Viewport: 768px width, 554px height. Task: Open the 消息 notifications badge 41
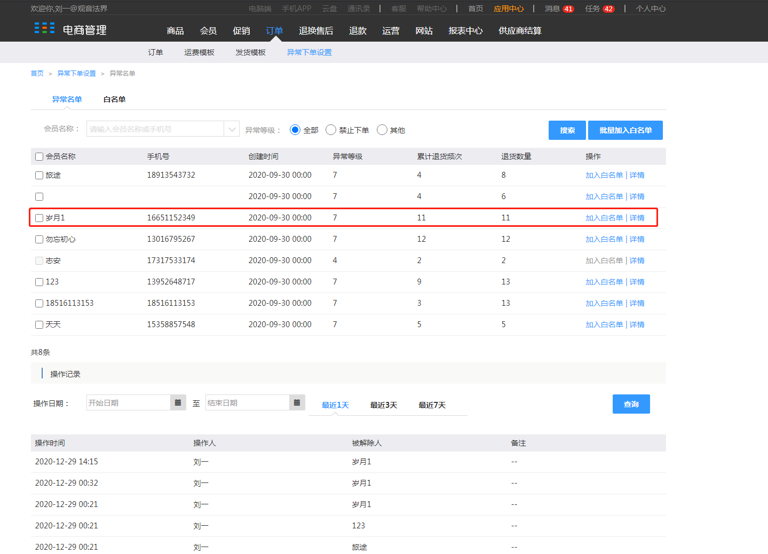568,9
